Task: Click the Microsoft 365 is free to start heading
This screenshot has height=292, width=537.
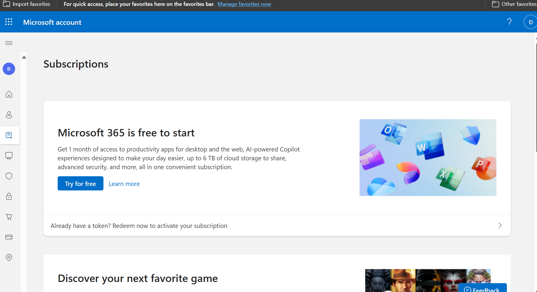Action: point(126,133)
